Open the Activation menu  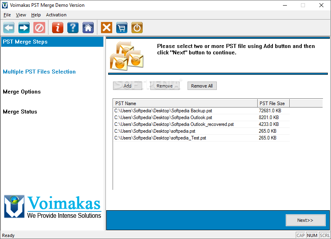click(x=56, y=15)
